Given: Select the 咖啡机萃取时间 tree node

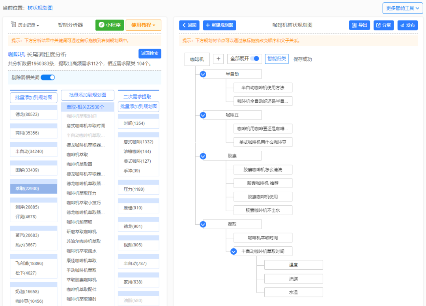Looking at the screenshot, I should tap(263, 238).
